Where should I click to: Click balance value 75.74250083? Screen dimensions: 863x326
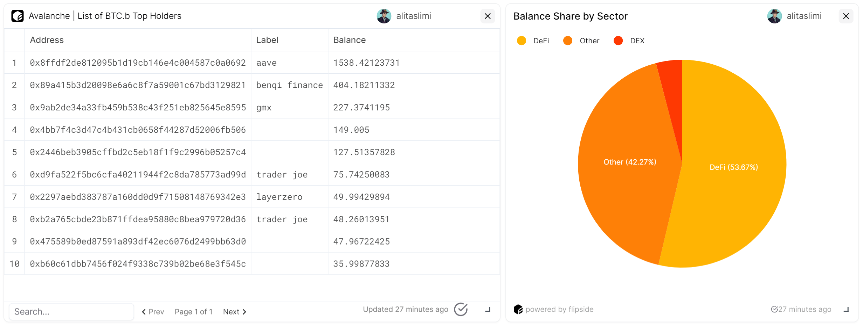tap(361, 175)
